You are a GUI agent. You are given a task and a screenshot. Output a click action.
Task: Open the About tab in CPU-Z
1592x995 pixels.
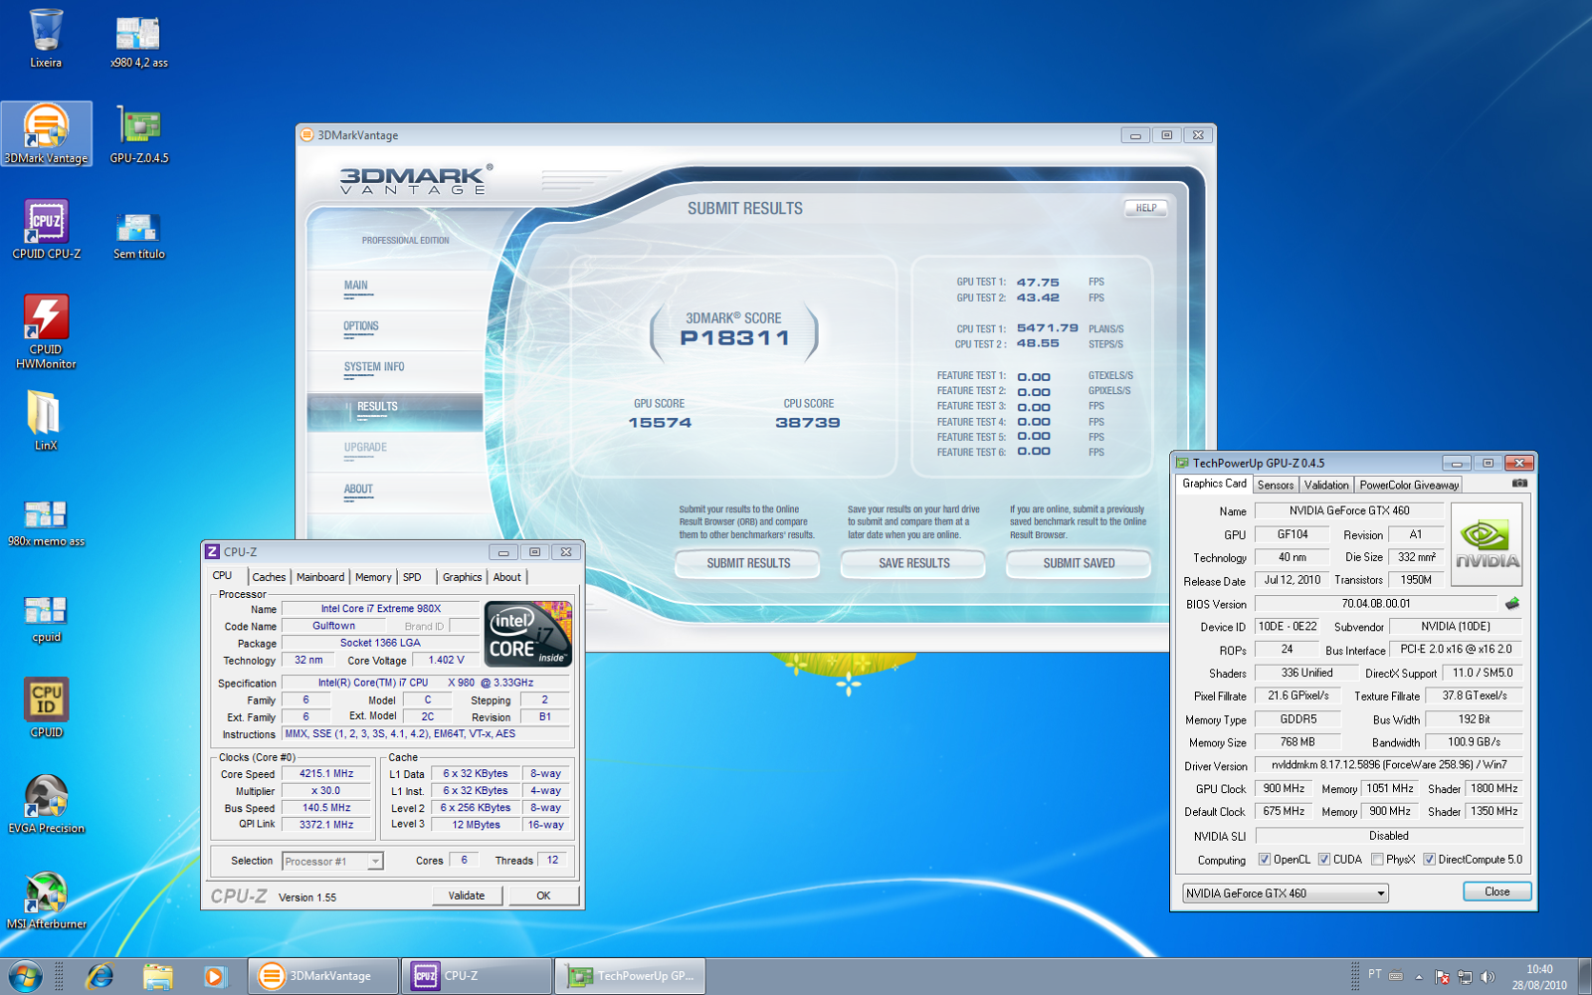[507, 577]
